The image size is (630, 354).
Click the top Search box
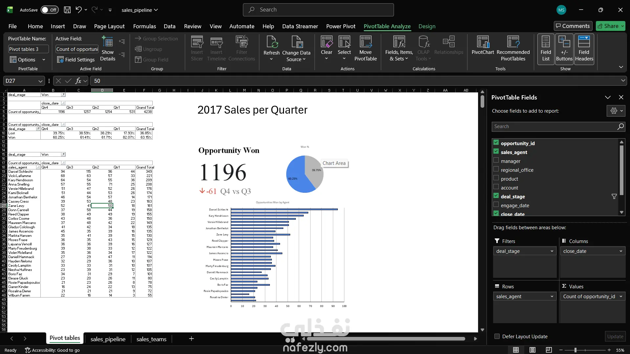(x=318, y=10)
